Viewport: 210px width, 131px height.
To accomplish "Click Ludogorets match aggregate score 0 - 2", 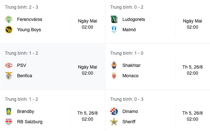I will coord(127,7).
